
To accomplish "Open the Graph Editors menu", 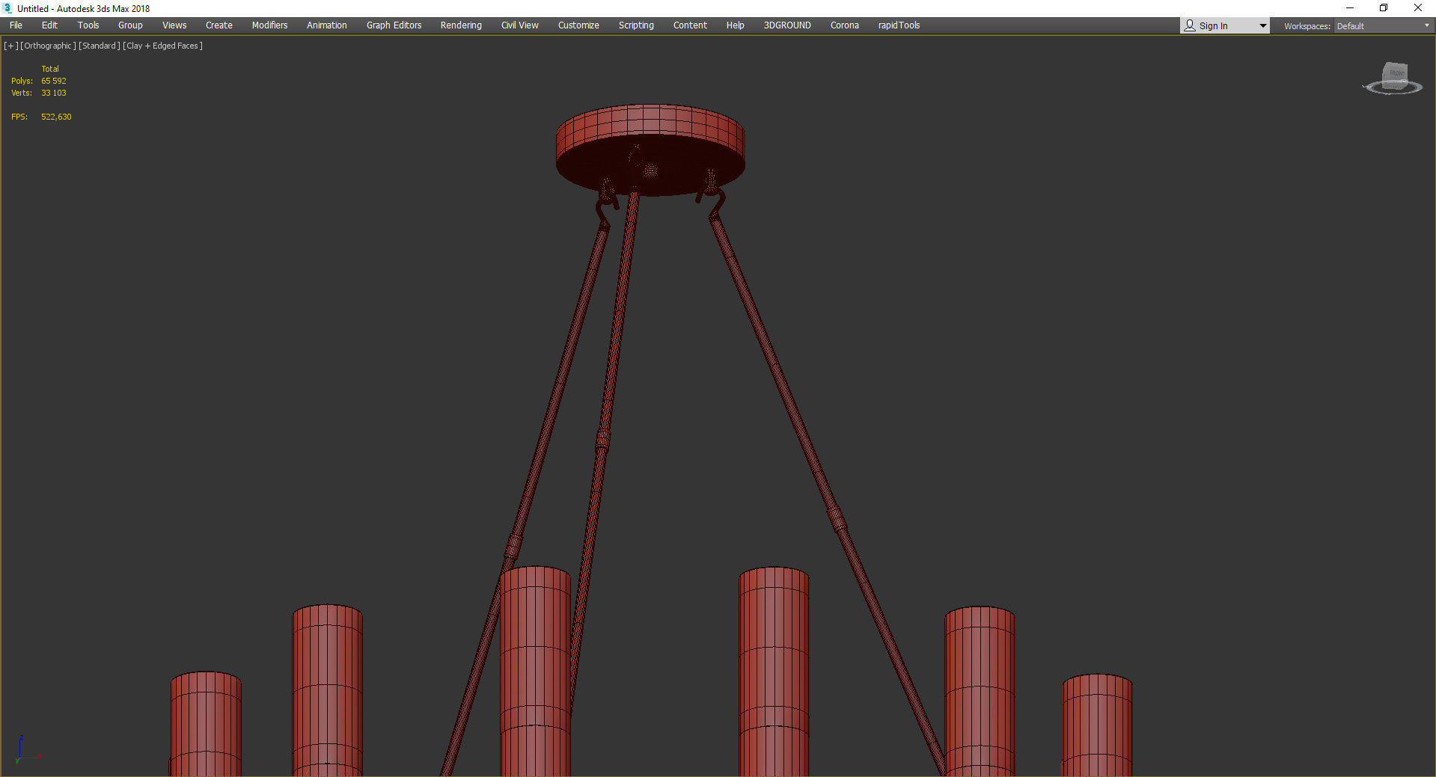I will tap(394, 25).
